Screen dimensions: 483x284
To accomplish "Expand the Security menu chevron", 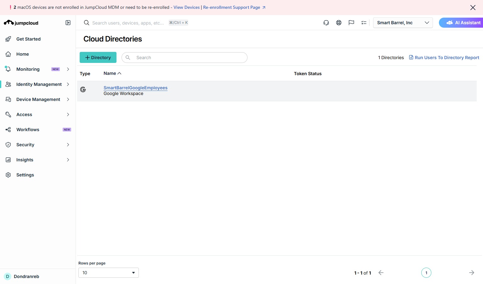I will click(x=68, y=145).
